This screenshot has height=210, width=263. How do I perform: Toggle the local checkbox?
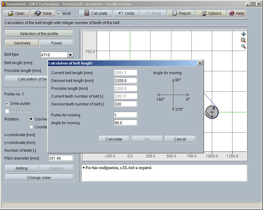pos(59,13)
